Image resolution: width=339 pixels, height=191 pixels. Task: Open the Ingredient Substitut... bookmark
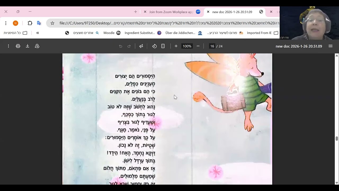(143, 33)
